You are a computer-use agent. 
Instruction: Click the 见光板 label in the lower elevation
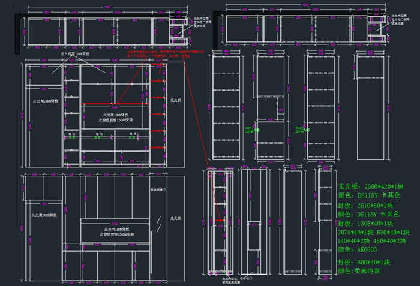pos(175,218)
